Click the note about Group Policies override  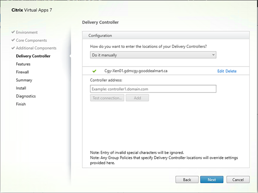pos(164,160)
